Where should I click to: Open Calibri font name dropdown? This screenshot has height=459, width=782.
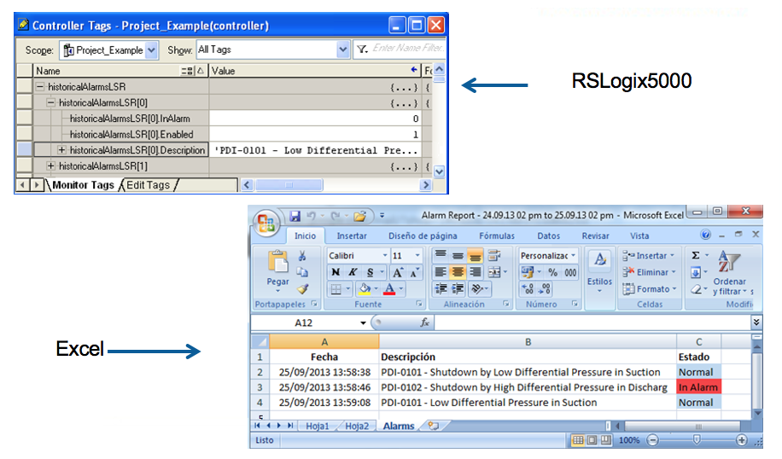[385, 255]
